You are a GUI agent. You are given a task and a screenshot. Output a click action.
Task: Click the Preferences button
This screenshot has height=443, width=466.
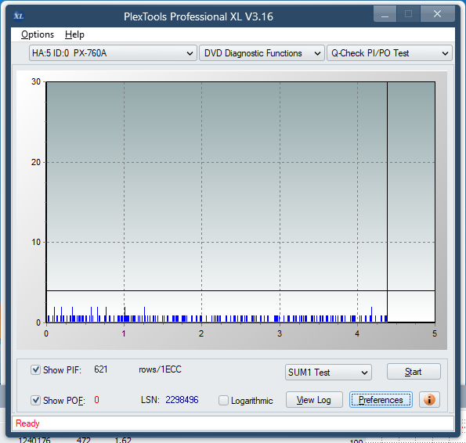click(381, 400)
